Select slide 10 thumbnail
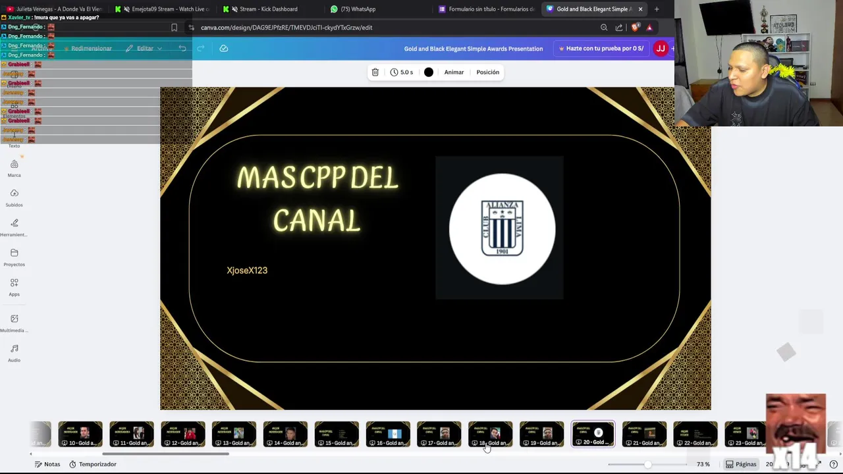Viewport: 843px width, 474px height. click(80, 434)
